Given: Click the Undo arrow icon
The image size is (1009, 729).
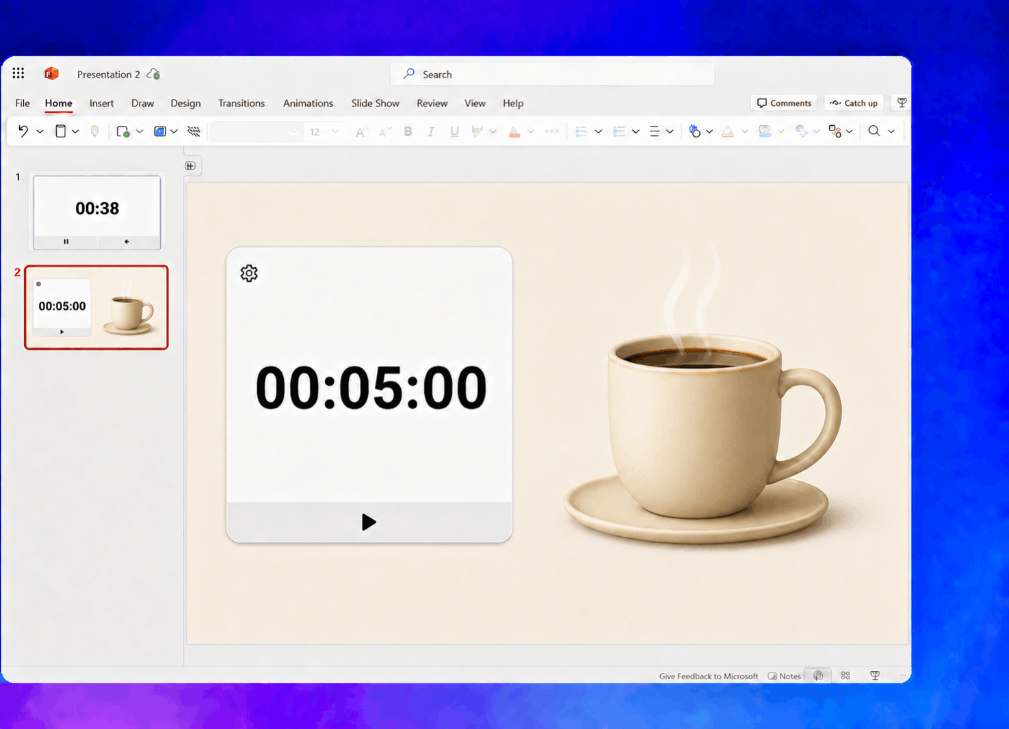Looking at the screenshot, I should coord(23,131).
